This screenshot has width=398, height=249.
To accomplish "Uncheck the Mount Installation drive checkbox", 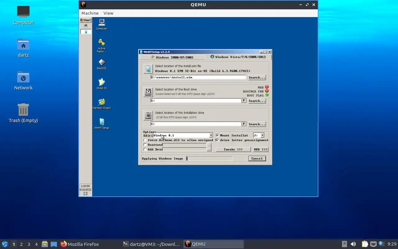I will click(x=217, y=135).
